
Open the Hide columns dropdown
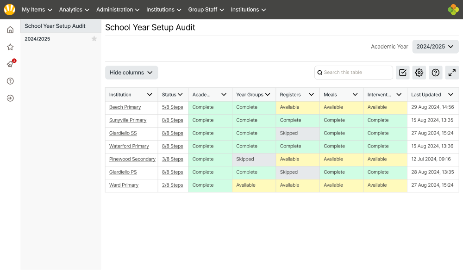pyautogui.click(x=131, y=72)
